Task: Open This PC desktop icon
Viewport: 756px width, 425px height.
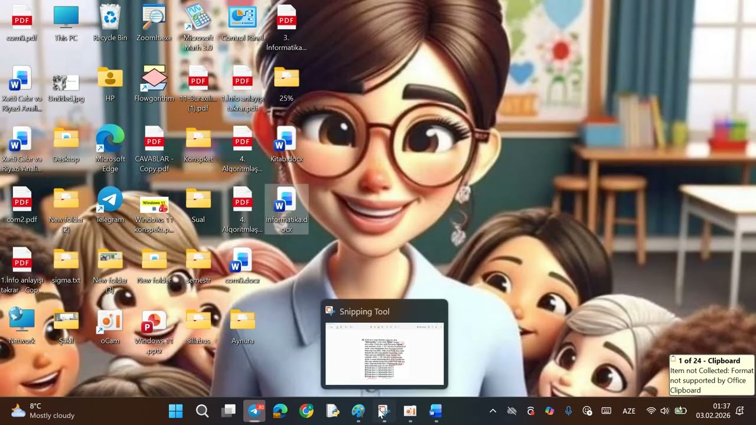Action: pyautogui.click(x=66, y=24)
